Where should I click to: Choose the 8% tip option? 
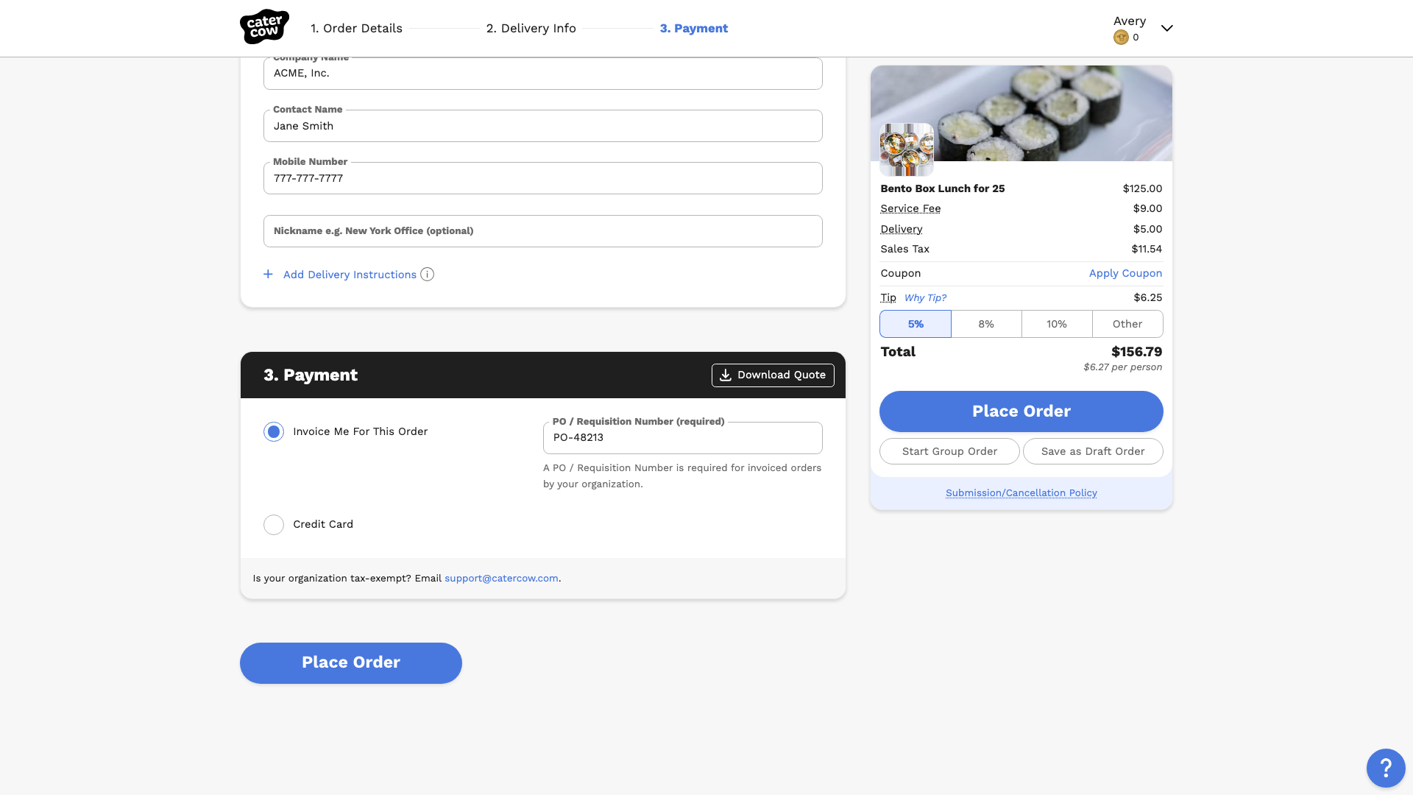click(x=986, y=324)
